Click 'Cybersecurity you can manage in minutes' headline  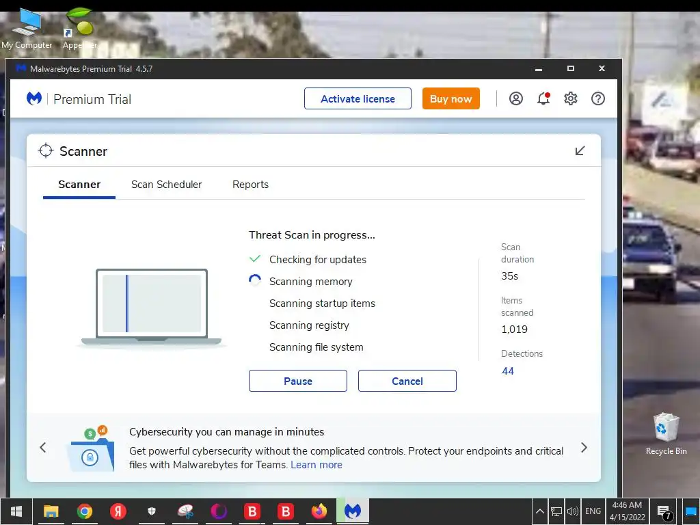(x=227, y=432)
